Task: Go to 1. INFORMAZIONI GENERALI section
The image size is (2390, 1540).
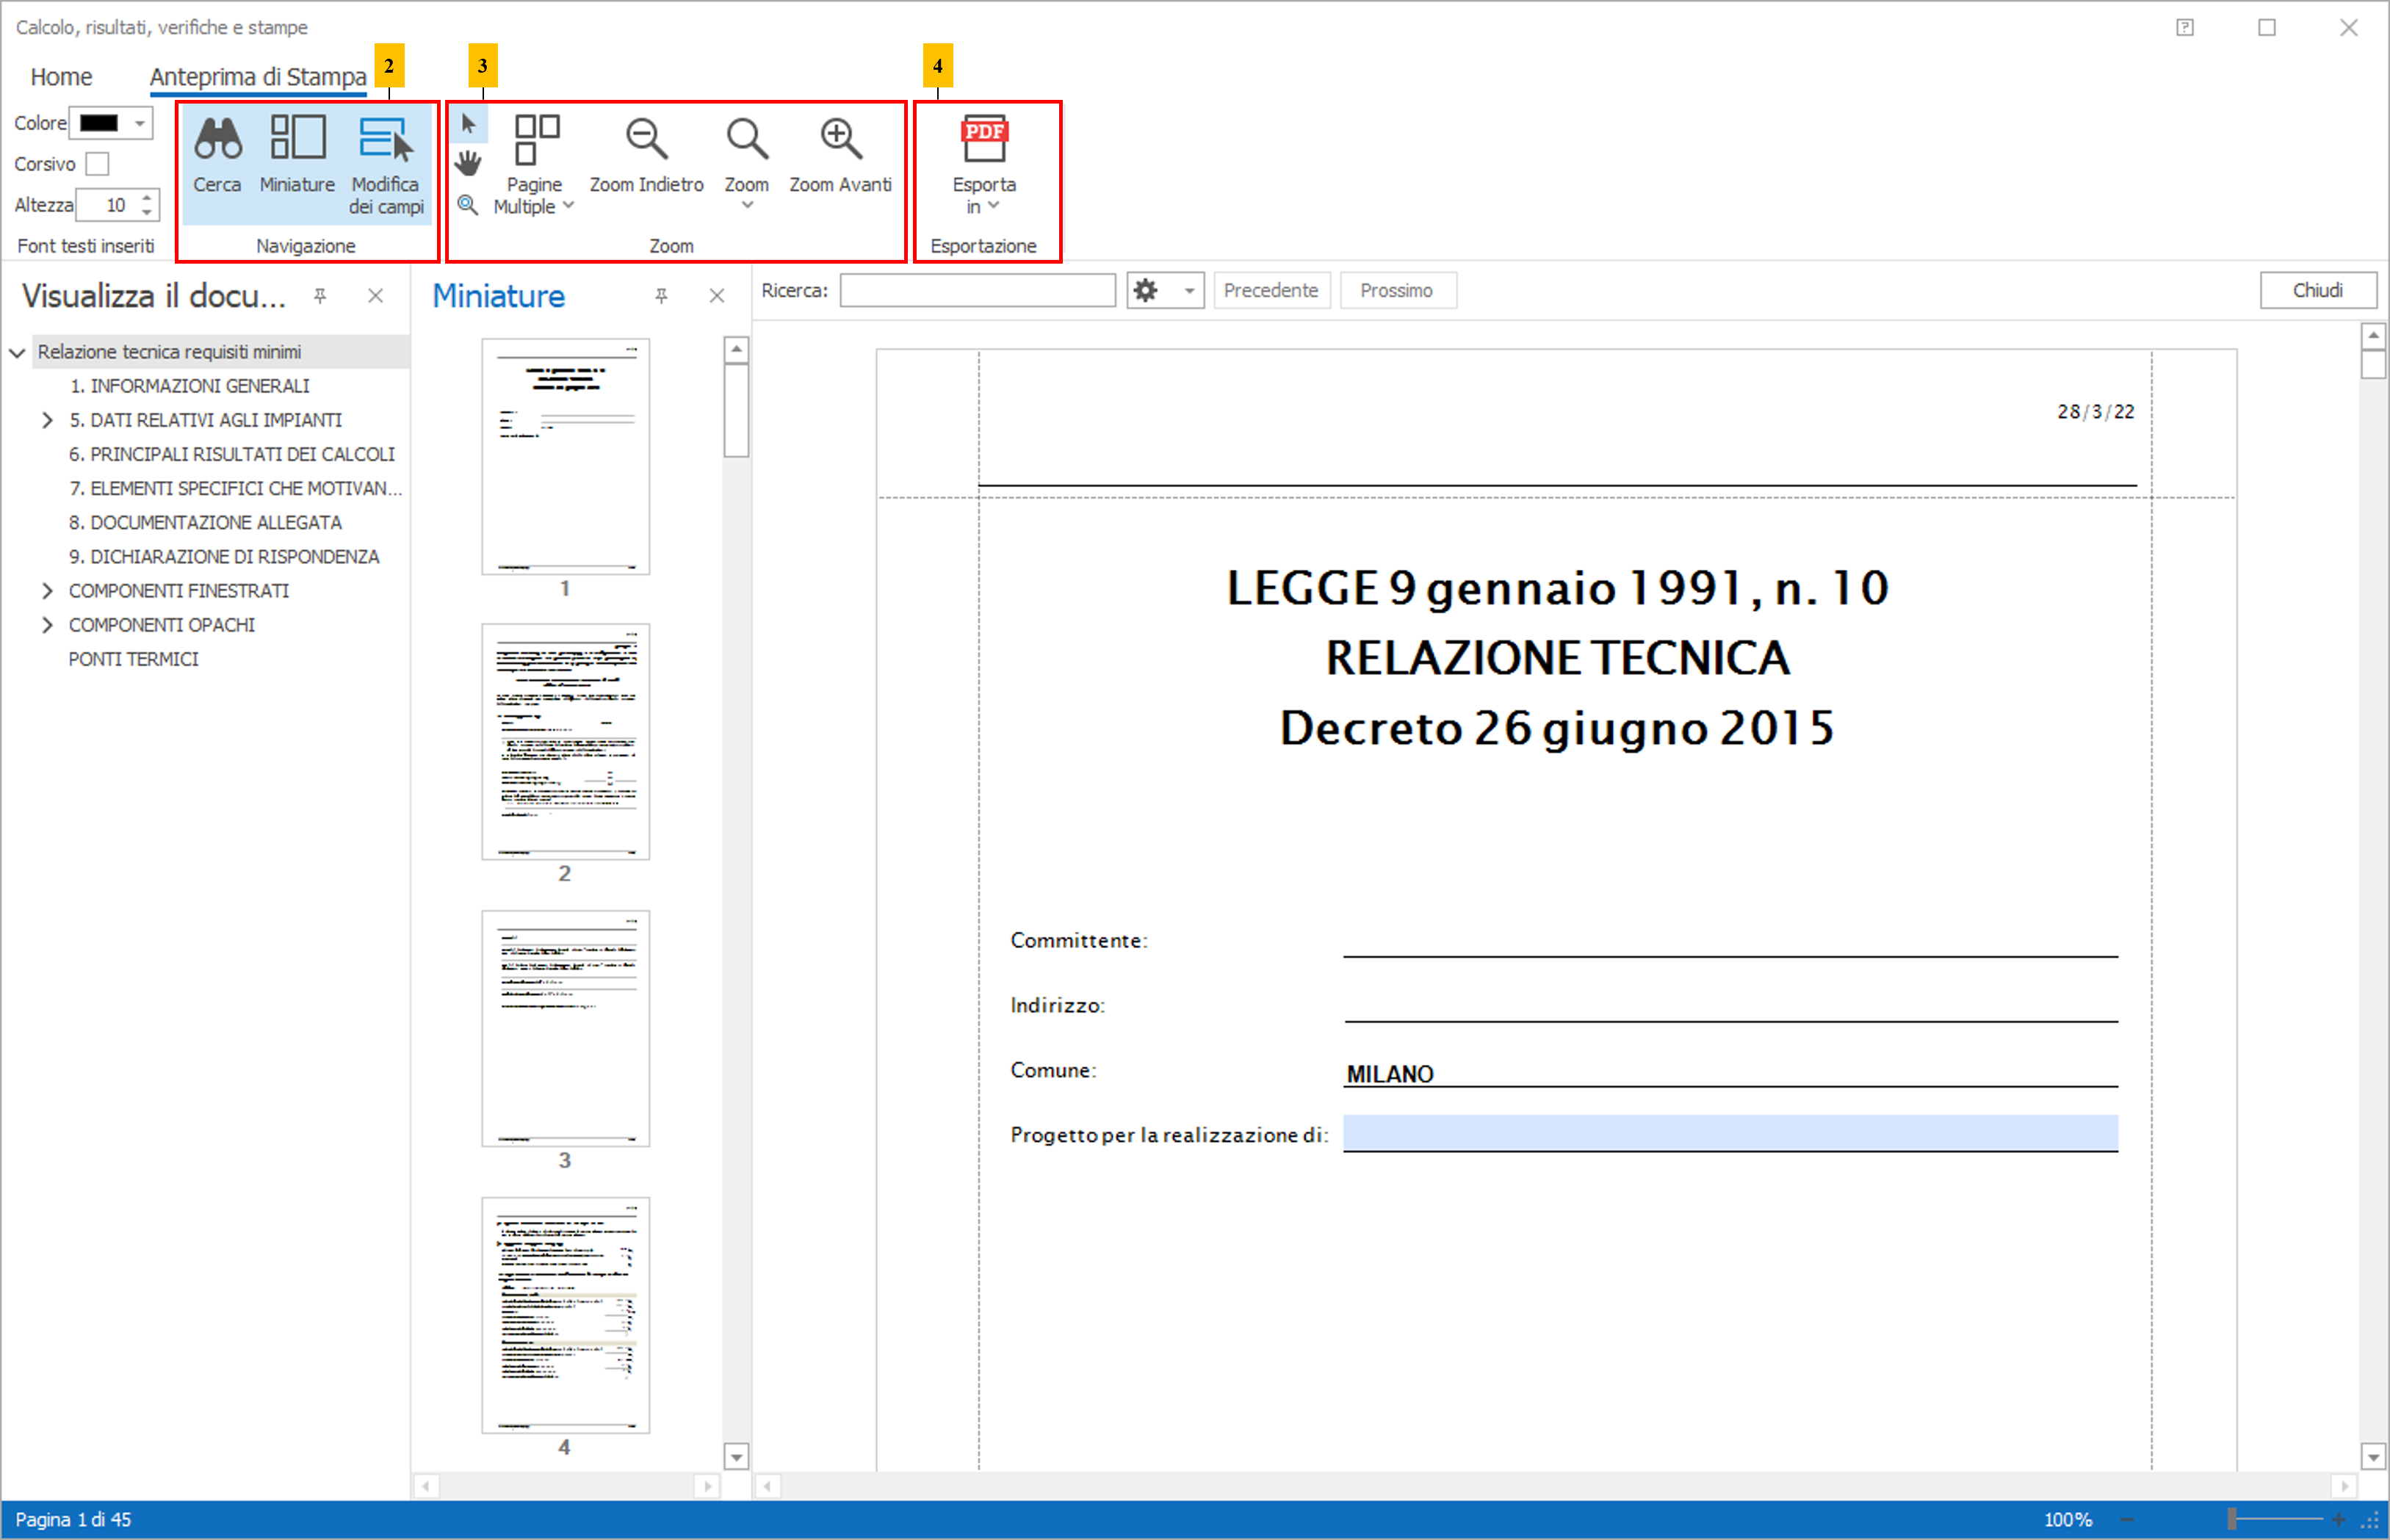Action: (x=190, y=386)
